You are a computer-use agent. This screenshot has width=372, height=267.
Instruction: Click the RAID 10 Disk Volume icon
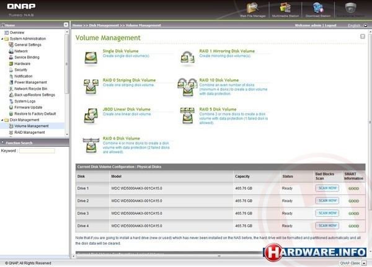pos(187,87)
